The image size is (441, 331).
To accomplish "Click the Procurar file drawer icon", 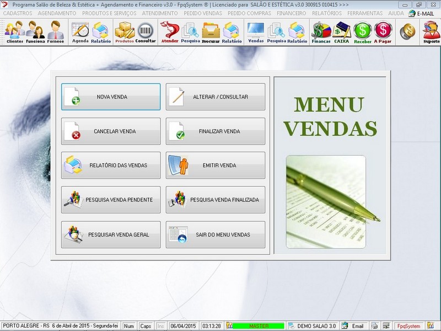I will (x=211, y=33).
